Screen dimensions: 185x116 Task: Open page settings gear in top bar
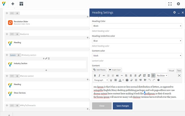[x=178, y=4]
